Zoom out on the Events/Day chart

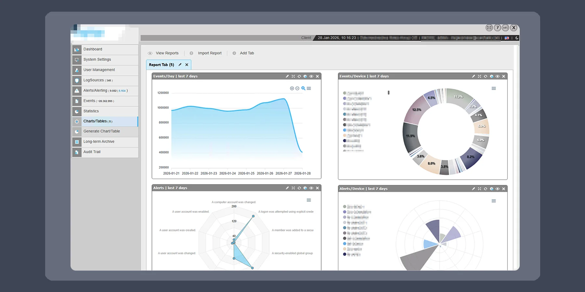(x=297, y=88)
